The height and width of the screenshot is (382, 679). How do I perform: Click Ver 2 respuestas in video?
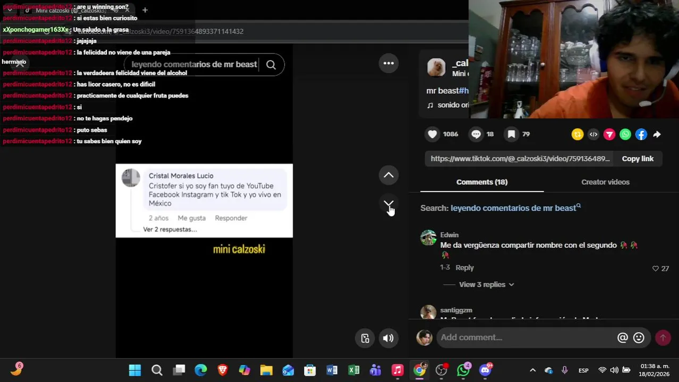(x=170, y=230)
